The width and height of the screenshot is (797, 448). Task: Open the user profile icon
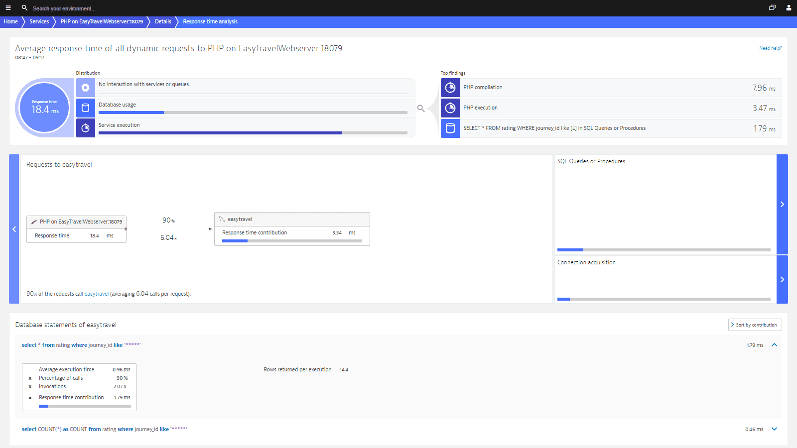click(789, 8)
